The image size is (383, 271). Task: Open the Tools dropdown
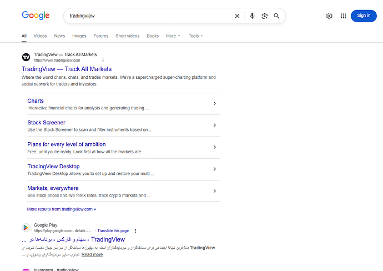pos(195,36)
